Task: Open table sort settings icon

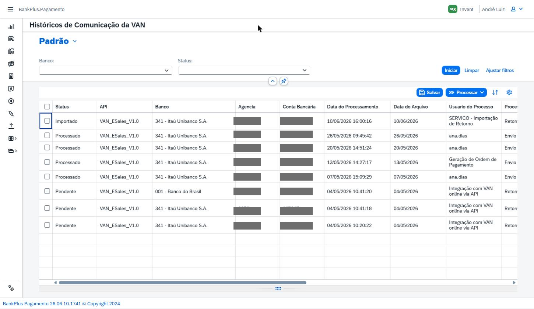Action: pos(495,92)
